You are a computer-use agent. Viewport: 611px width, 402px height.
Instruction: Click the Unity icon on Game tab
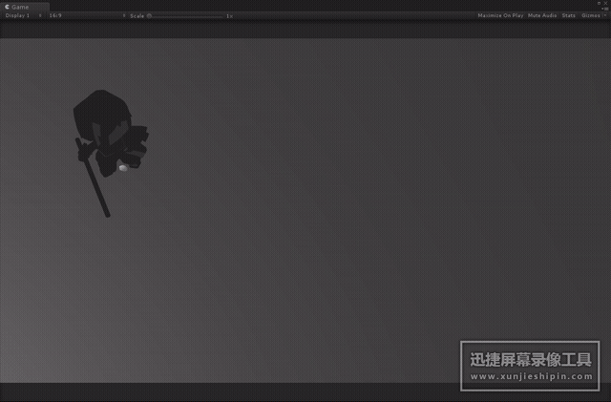click(7, 7)
